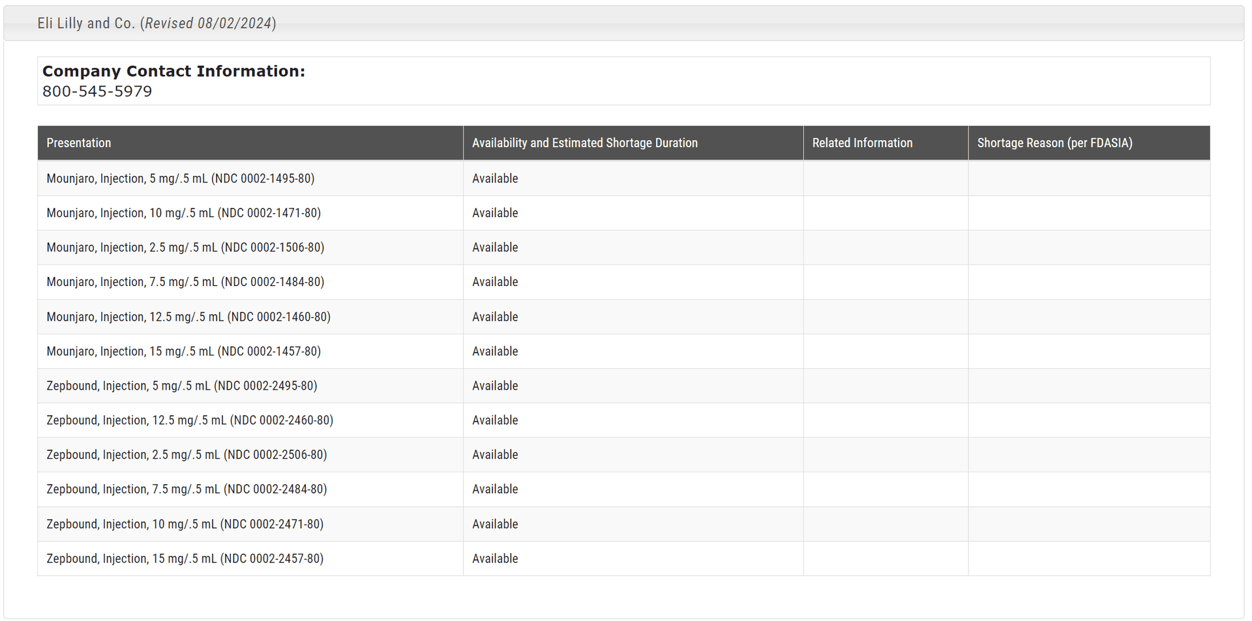Select the Mounjaro 15 mg/.5 mL entry
The image size is (1252, 621).
click(183, 351)
